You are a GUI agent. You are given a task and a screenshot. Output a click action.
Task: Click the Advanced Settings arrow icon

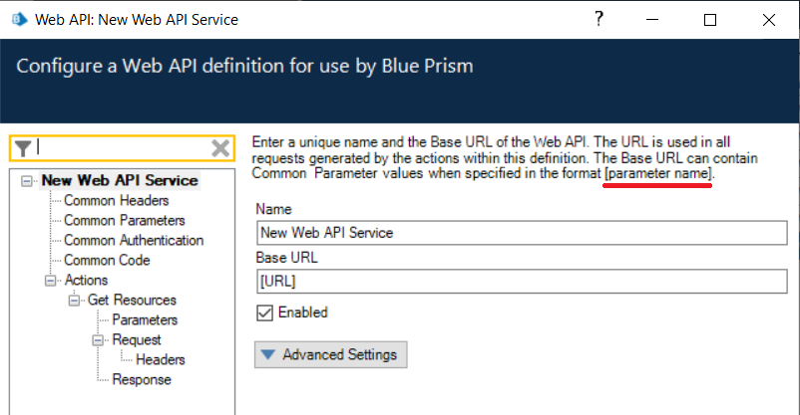268,354
